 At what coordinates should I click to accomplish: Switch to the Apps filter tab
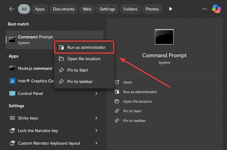[40, 9]
